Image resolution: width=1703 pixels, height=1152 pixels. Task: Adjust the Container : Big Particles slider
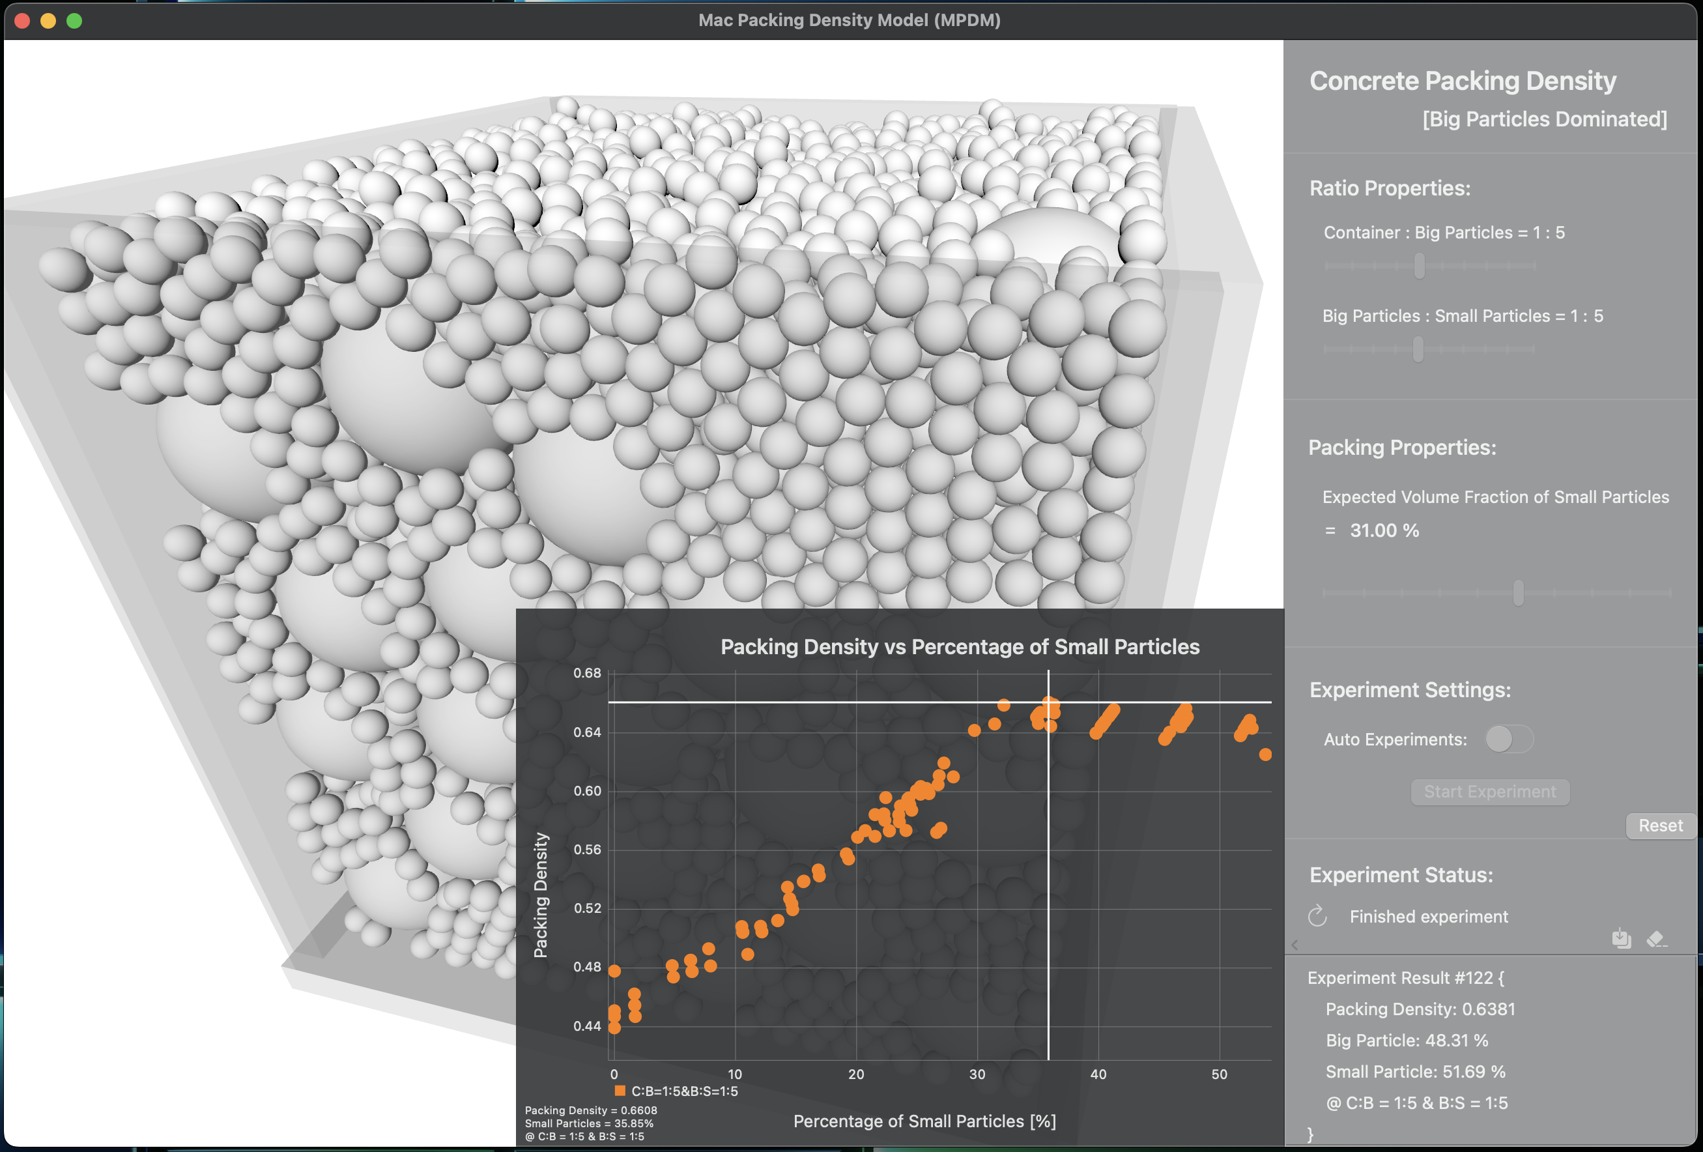point(1419,265)
